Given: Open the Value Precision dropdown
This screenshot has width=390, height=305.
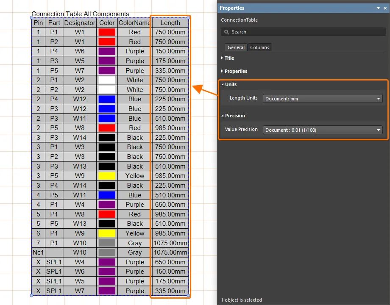Looking at the screenshot, I should (x=323, y=130).
